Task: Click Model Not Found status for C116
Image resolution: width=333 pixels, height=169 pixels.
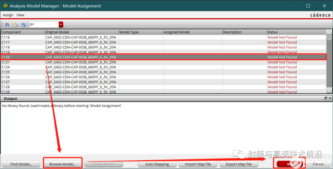Action: (282, 37)
